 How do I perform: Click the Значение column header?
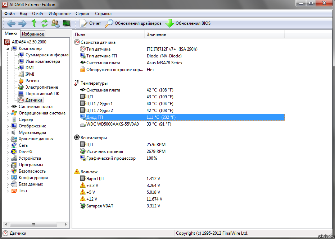click(157, 34)
